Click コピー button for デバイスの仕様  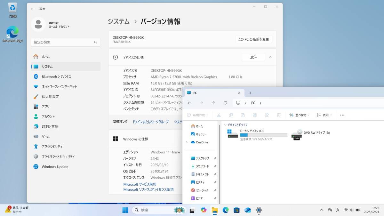[253, 57]
